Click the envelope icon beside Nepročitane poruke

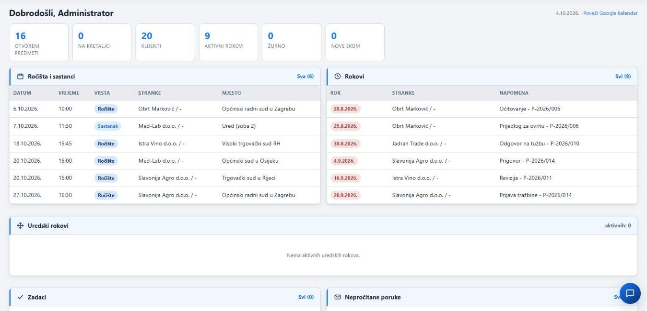[x=337, y=297]
